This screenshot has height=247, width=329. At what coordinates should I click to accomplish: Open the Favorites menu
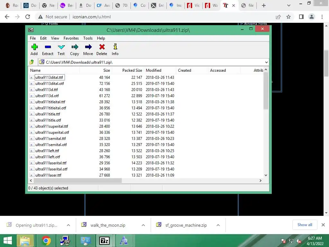pos(71,38)
